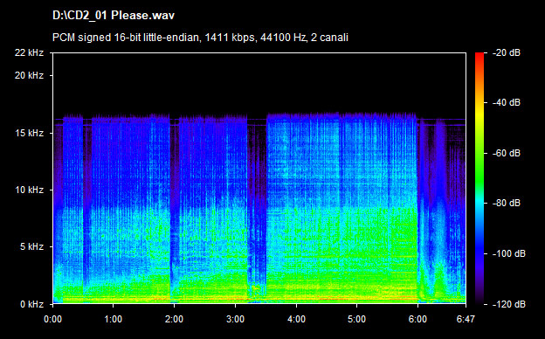Click the -20 dB legend label

click(x=507, y=52)
